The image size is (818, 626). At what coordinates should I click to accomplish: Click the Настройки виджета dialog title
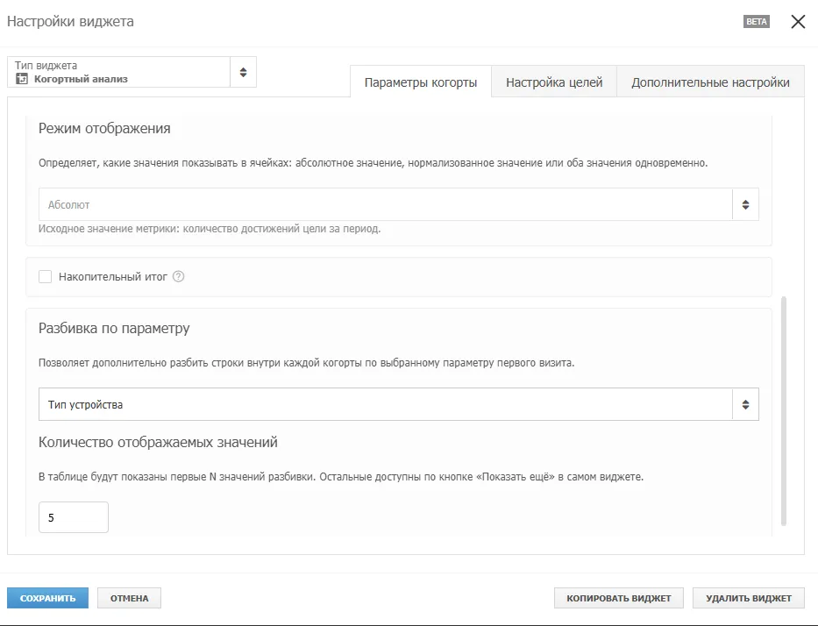tap(70, 21)
